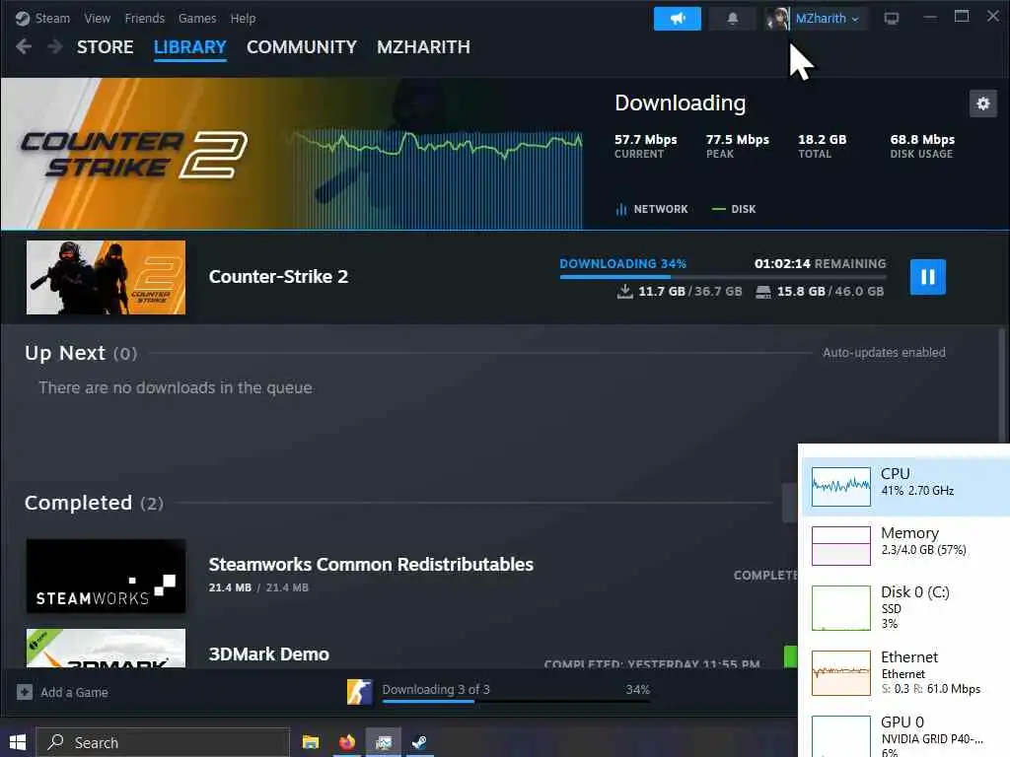Viewport: 1010px width, 757px height.
Task: Click the downloads list vertical scrollbar
Action: pos(1002,386)
